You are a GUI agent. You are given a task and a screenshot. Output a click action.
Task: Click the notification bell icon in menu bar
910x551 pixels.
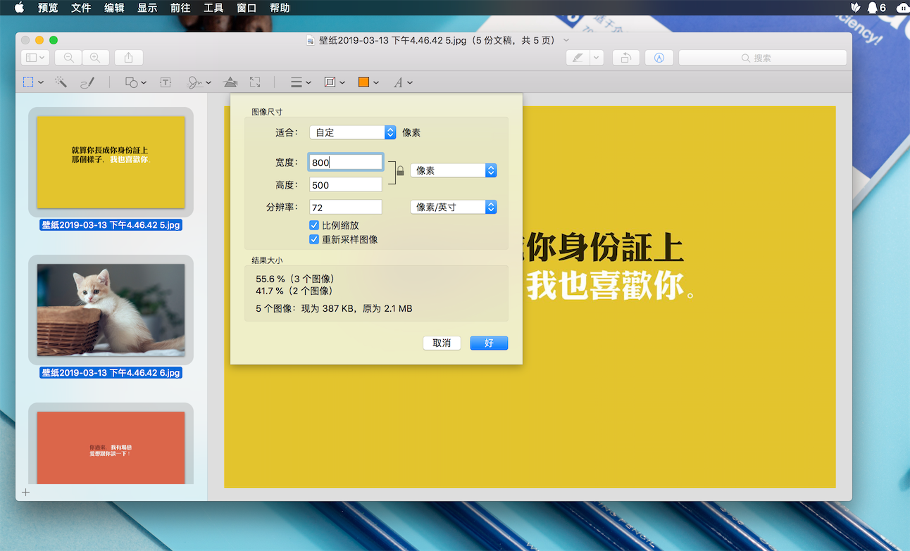click(873, 8)
